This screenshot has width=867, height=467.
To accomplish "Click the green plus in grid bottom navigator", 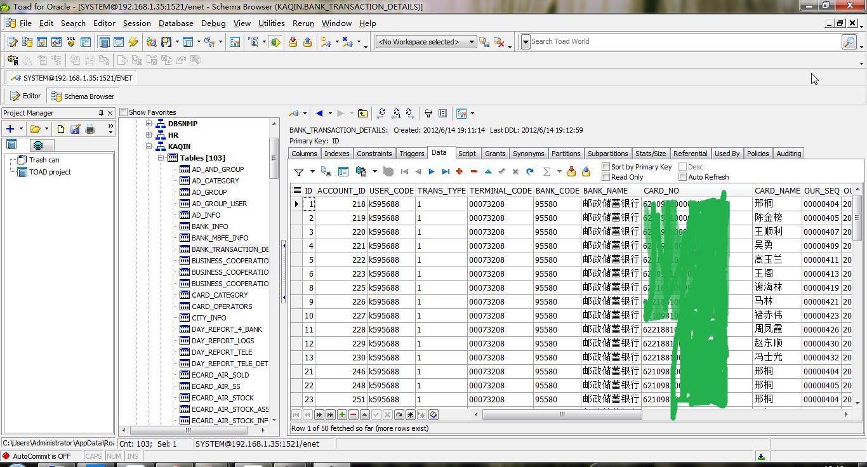I will pos(342,414).
